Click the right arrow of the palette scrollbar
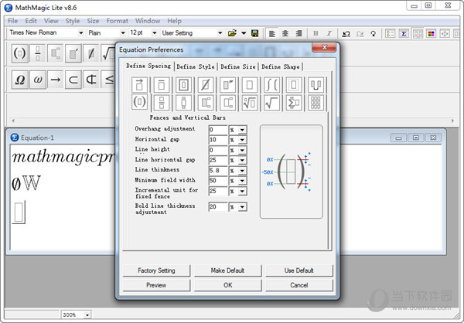This screenshot has width=464, height=323. coord(452,121)
